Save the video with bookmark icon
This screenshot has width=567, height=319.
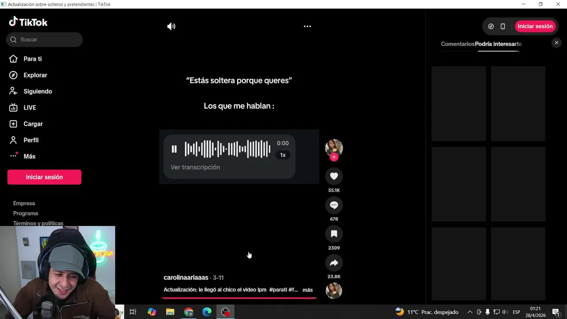334,234
